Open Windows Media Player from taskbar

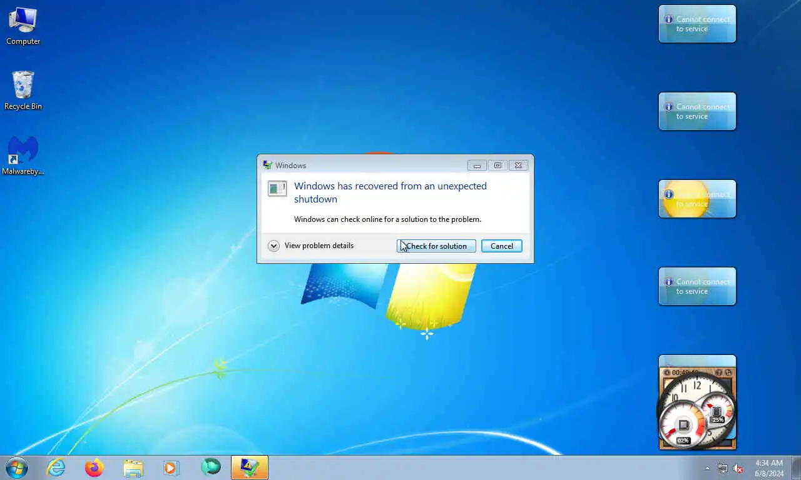click(171, 467)
